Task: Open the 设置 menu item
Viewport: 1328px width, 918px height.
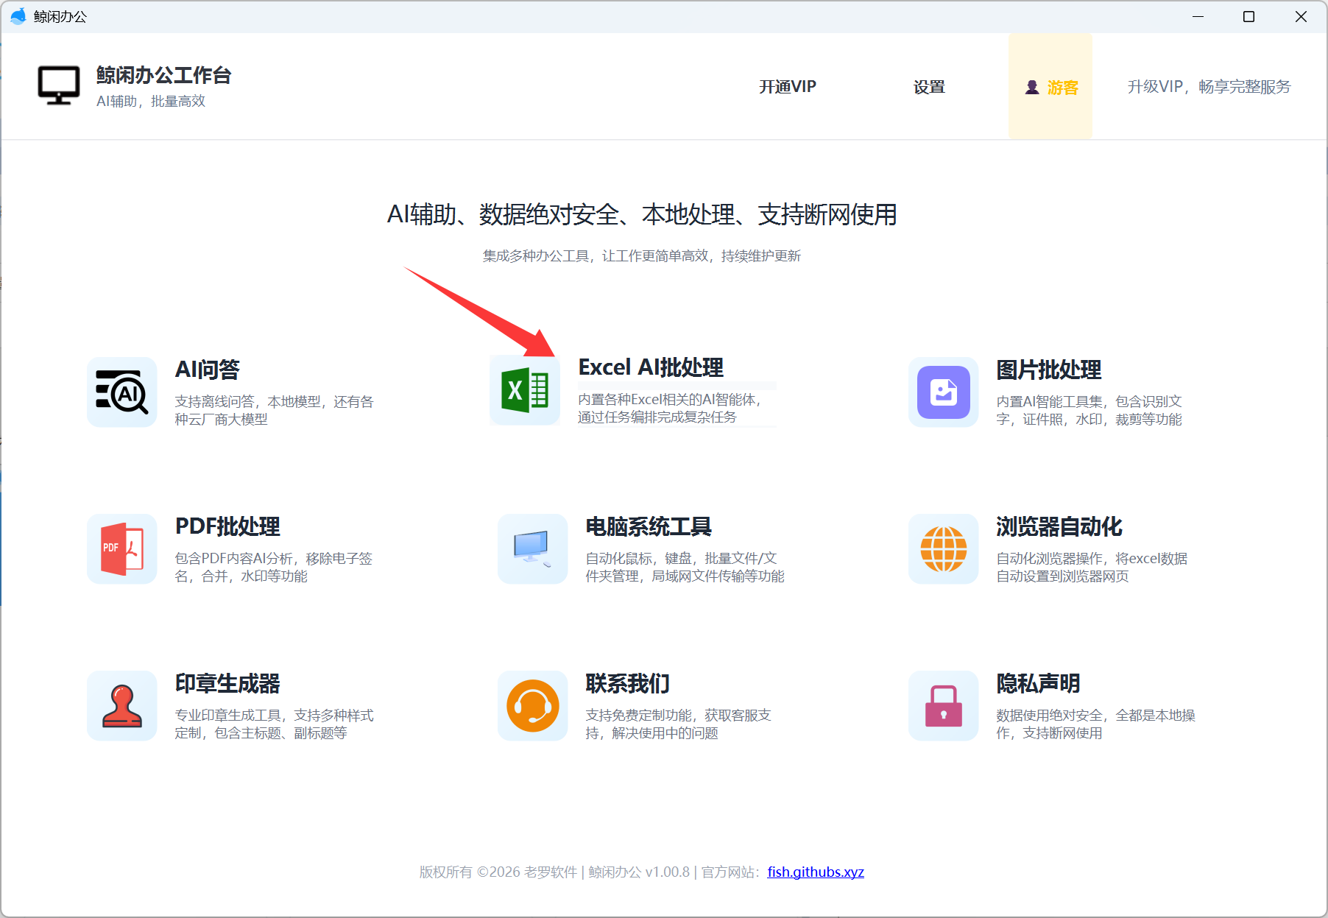Action: coord(929,87)
